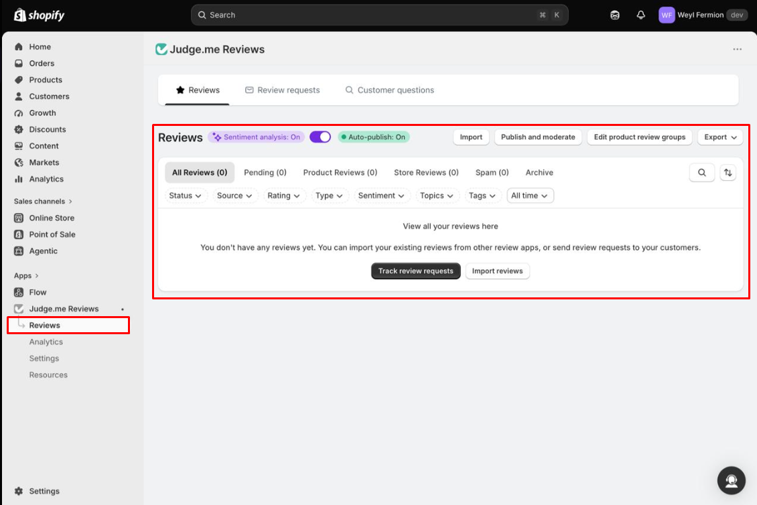Viewport: 757px width, 505px height.
Task: Click the sort arrows icon button
Action: point(728,172)
